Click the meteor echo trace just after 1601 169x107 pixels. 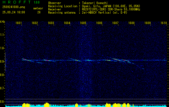click(26, 60)
